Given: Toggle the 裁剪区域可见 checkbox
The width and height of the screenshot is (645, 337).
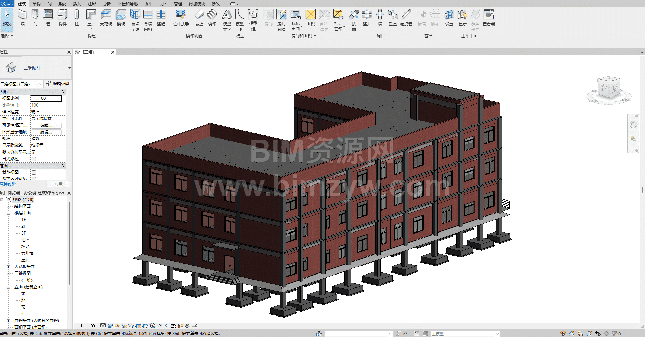Looking at the screenshot, I should pos(34,179).
